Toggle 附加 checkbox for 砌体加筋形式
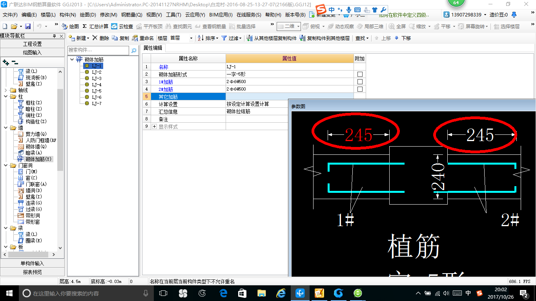Screen dimensions: 536x301 tap(360, 74)
